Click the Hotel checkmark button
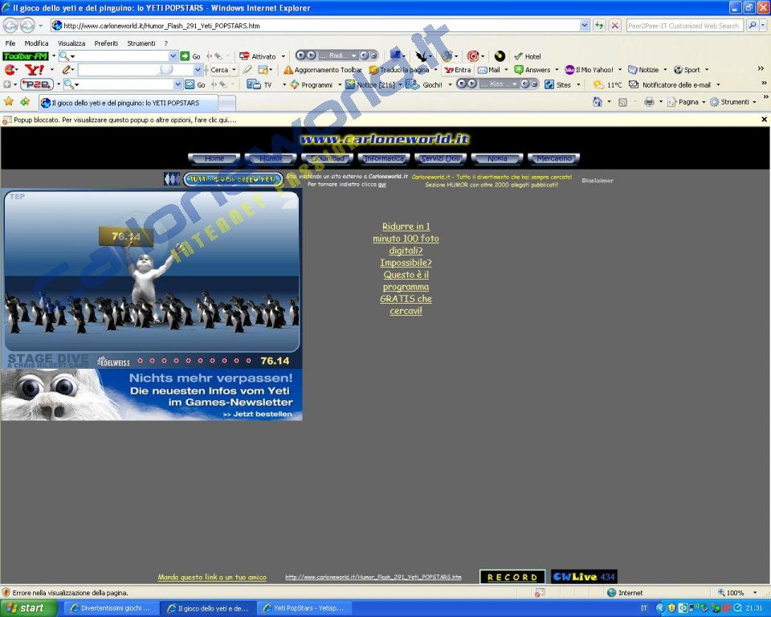Screen dimensions: 771x617 coord(528,56)
